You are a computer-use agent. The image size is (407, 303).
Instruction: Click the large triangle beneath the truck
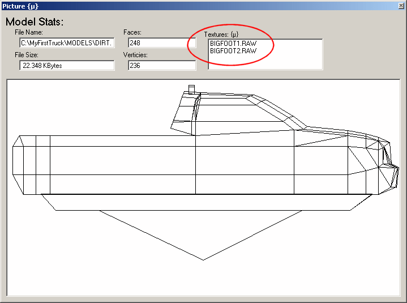point(203,232)
